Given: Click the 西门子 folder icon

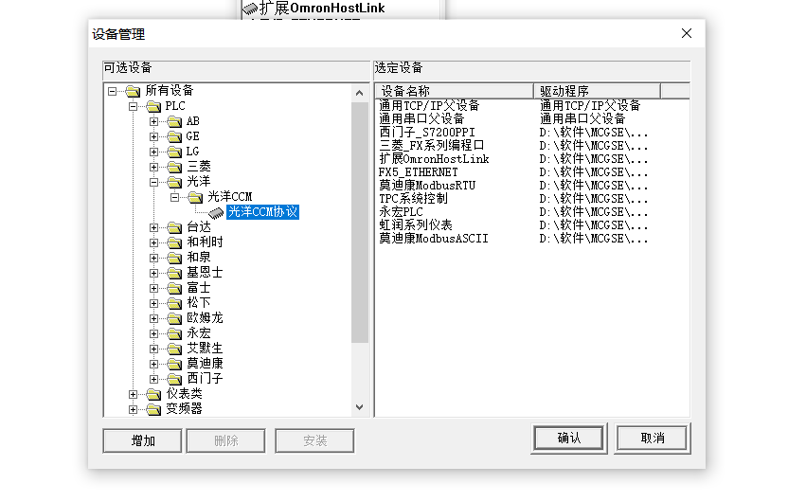Looking at the screenshot, I should [x=173, y=379].
